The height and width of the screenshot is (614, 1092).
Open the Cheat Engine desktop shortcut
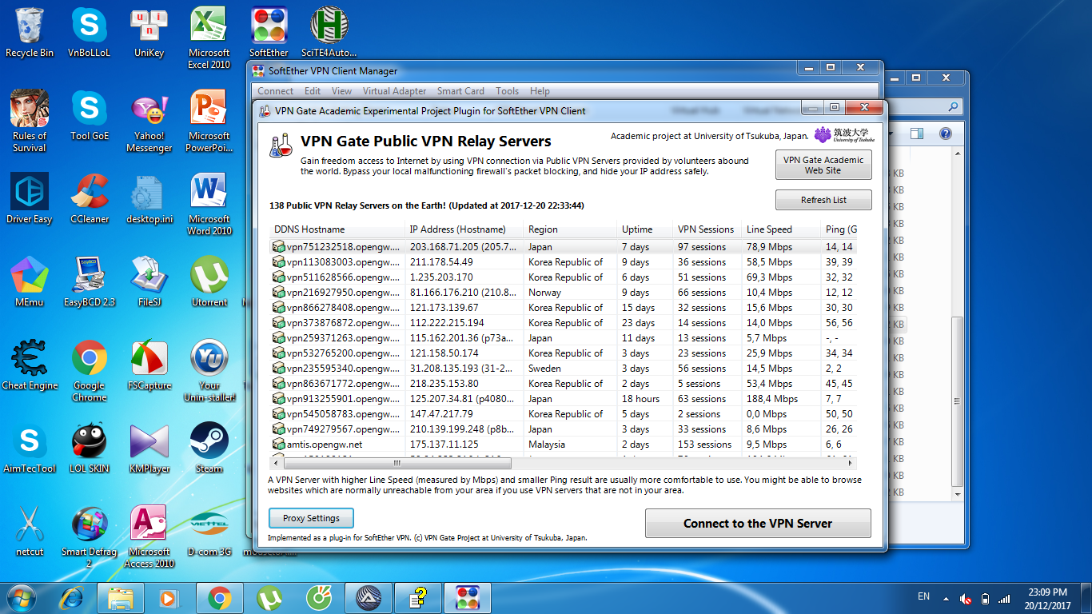pos(30,365)
